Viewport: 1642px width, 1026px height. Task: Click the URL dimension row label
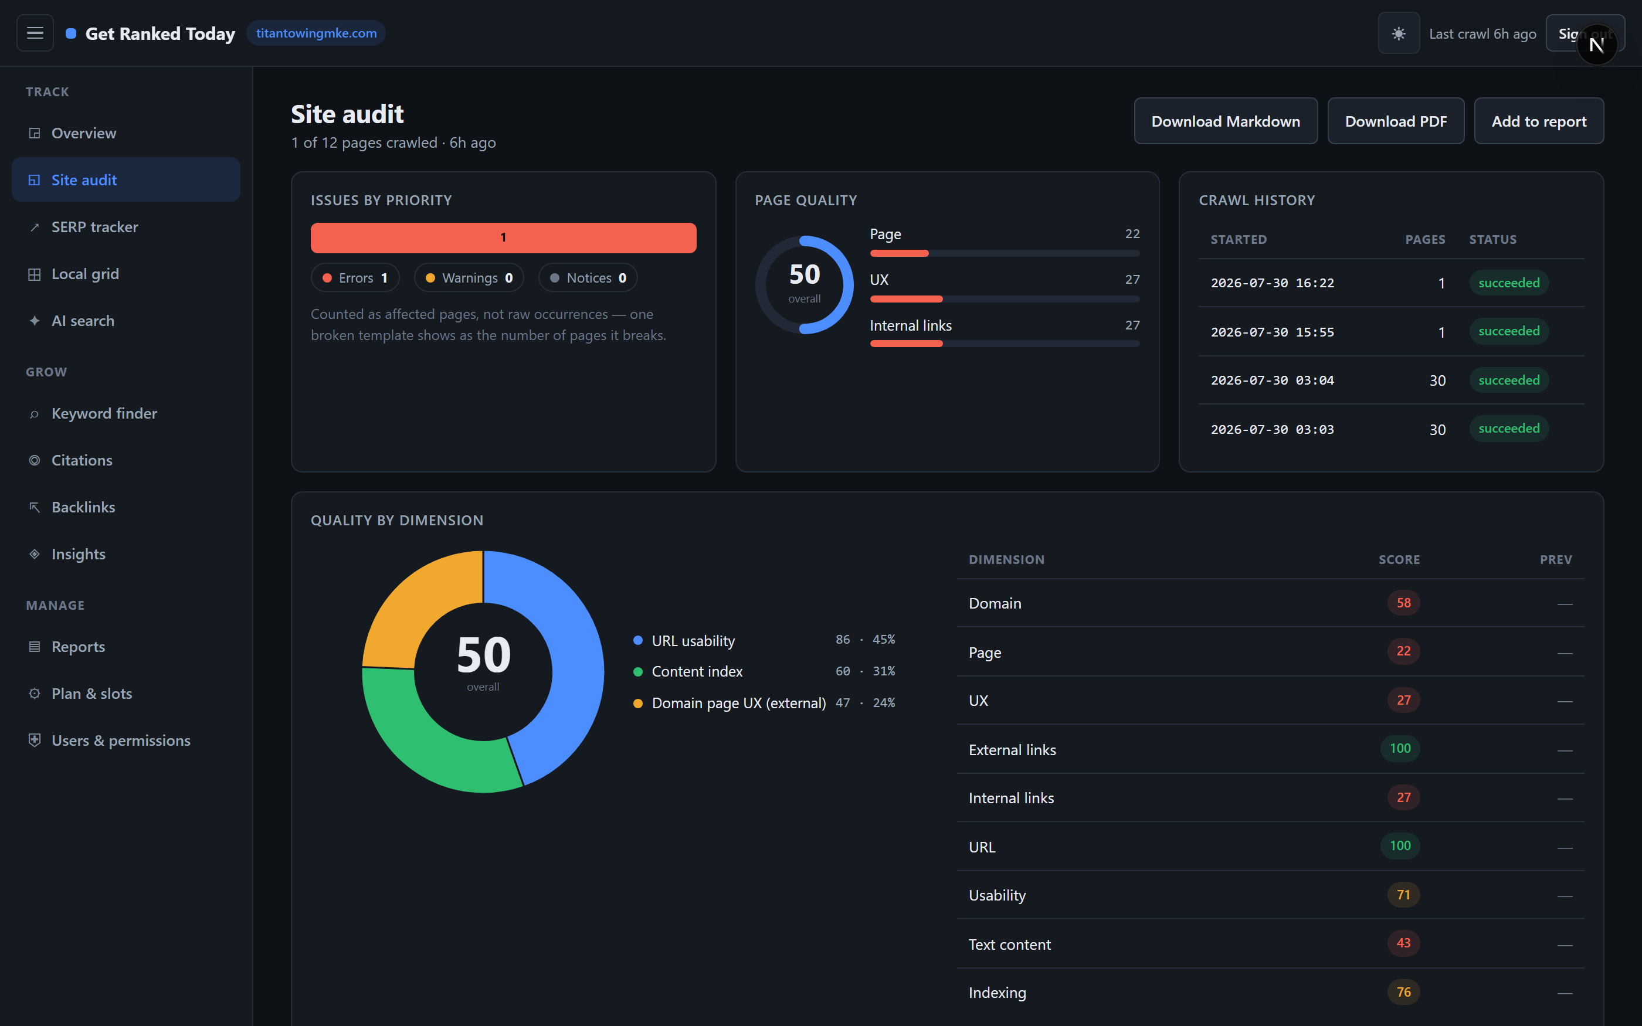[x=982, y=847]
